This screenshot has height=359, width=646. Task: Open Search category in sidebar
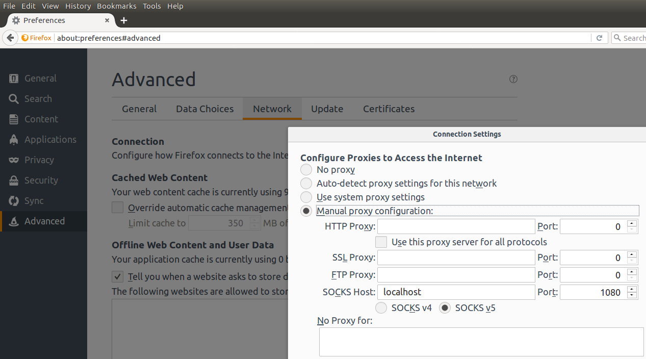click(38, 99)
